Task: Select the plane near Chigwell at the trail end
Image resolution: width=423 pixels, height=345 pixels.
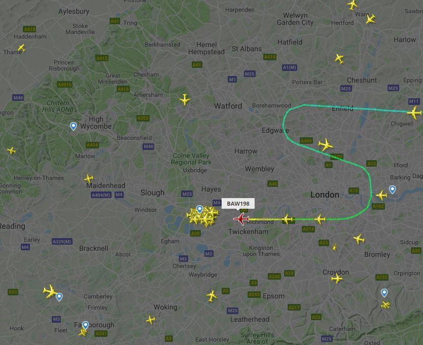Action: coord(414,112)
